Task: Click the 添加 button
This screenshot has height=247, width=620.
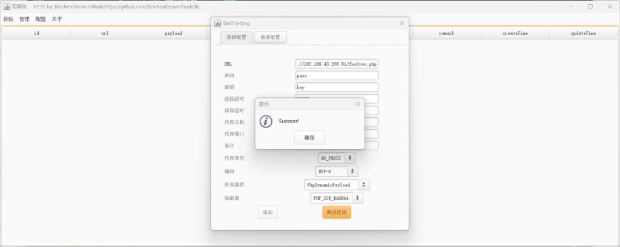Action: [x=268, y=213]
